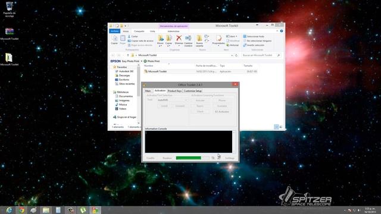The height and width of the screenshot is (214, 381).
Task: Click Copiar ruta de acceso
Action: tap(140, 41)
